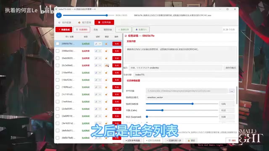269x151 pixels.
Task: Seek on the audio playback progress bar
Action: point(89,16)
